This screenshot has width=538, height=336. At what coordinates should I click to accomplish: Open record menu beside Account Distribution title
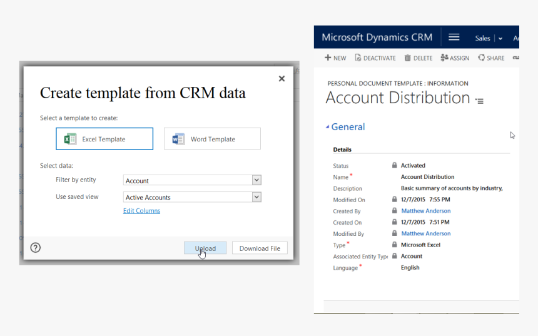tap(479, 101)
